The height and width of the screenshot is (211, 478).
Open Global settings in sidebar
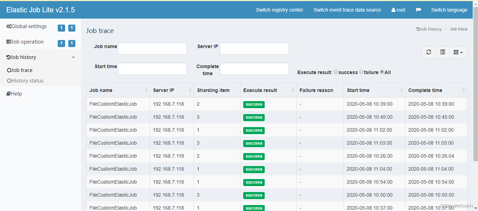point(26,26)
